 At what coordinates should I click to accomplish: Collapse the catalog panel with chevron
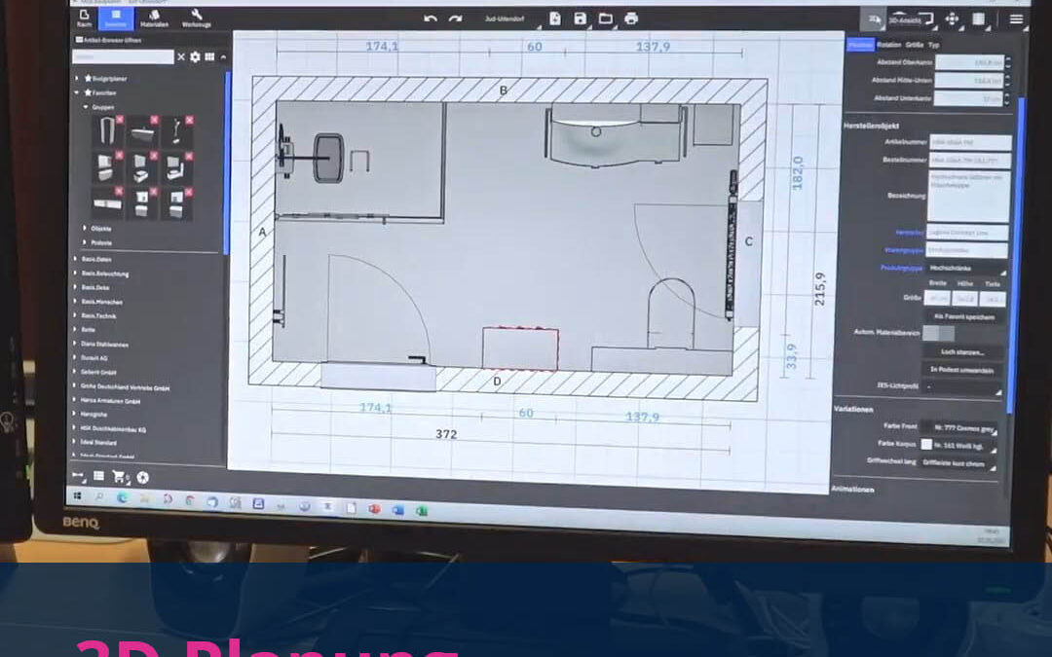pos(223,57)
